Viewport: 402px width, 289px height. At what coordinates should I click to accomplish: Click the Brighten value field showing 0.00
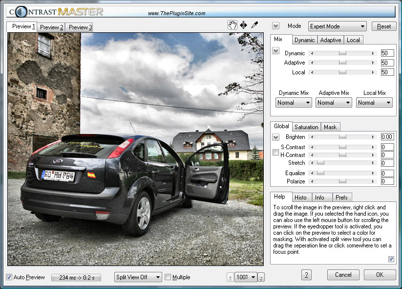[387, 137]
